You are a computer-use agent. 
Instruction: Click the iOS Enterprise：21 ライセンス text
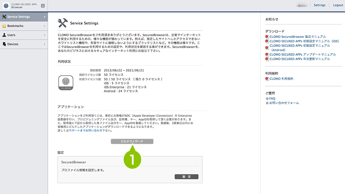click(125, 87)
